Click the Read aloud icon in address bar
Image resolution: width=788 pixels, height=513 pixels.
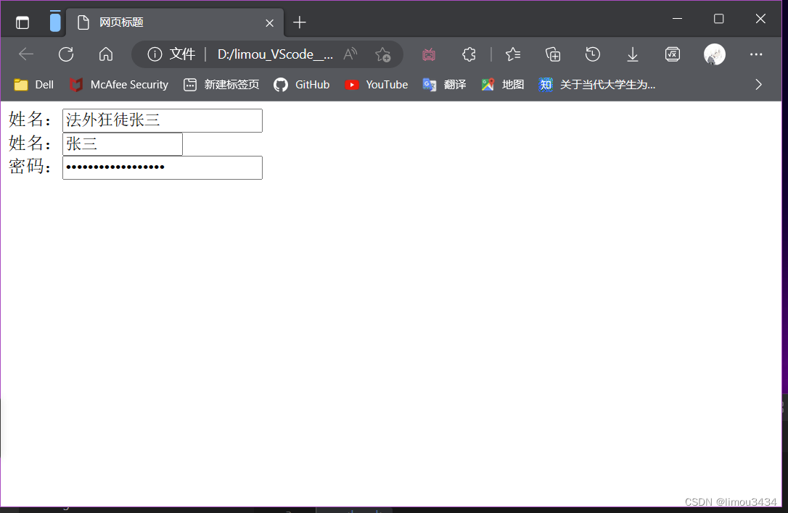coord(350,54)
